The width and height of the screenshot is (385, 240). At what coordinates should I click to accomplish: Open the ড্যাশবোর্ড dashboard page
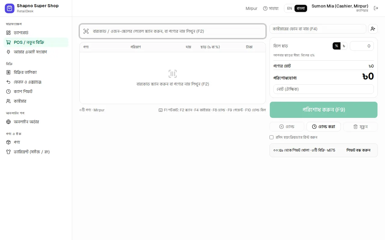click(36, 33)
